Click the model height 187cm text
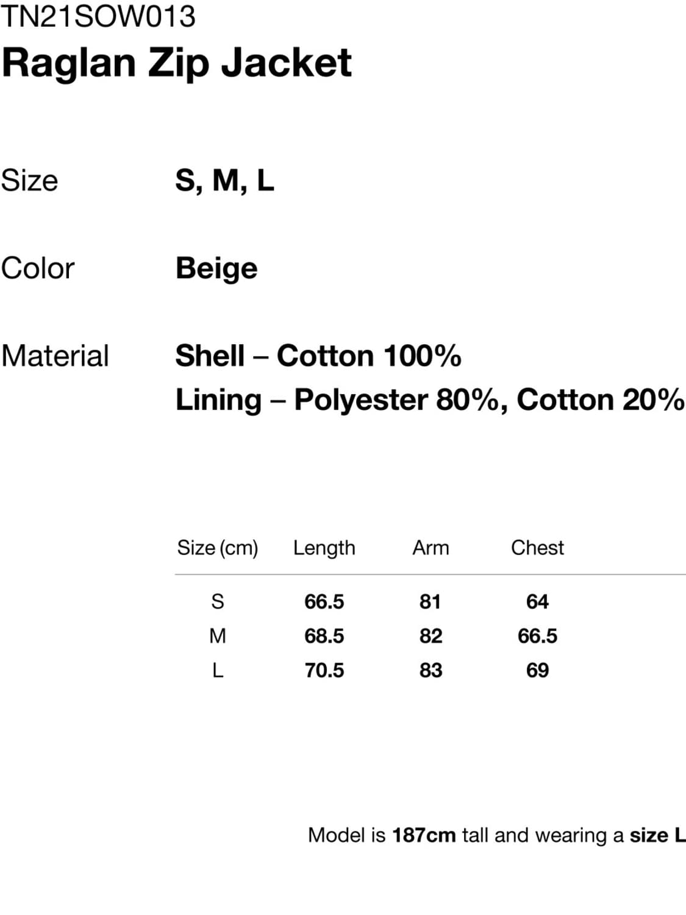Screen dimensions: 686x915 tap(424, 835)
